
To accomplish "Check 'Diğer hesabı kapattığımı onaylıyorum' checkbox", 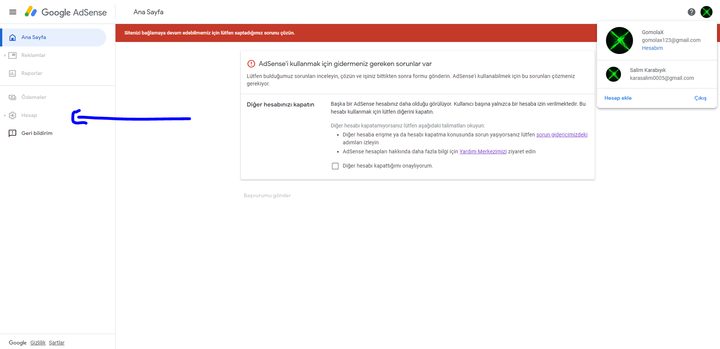I will pos(335,166).
